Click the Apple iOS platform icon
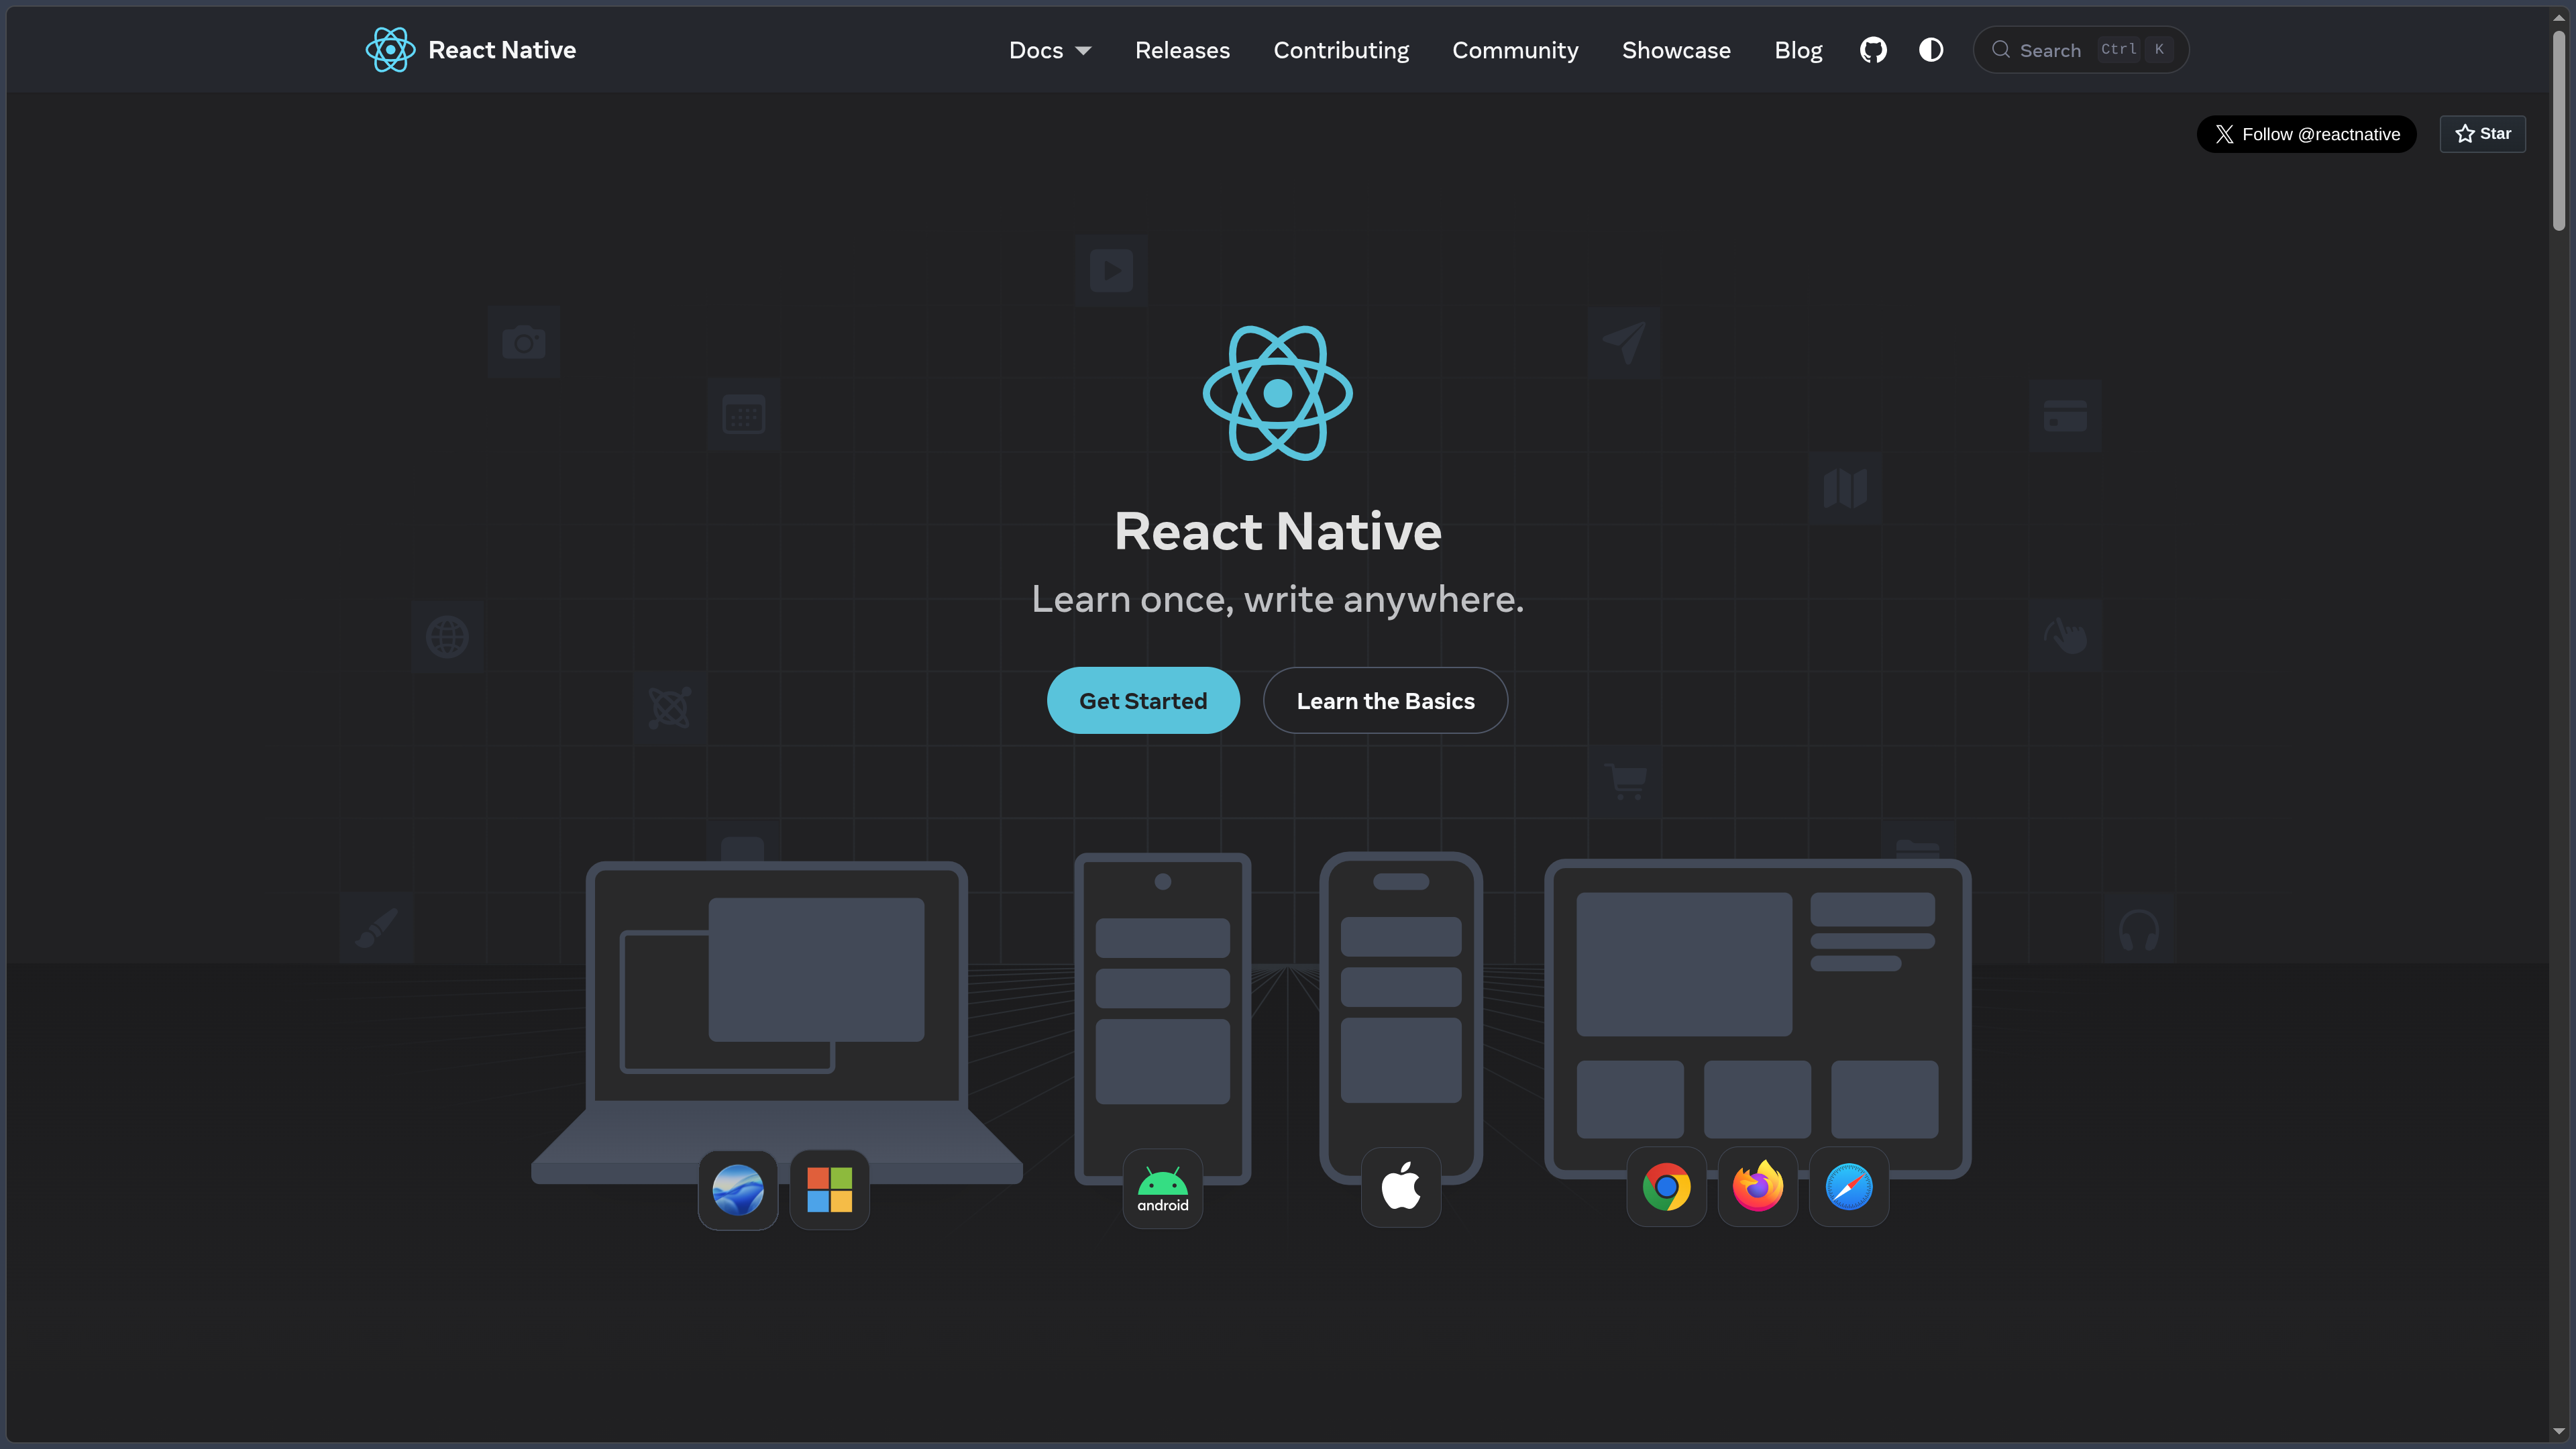Viewport: 2576px width, 1449px height. coord(1401,1188)
